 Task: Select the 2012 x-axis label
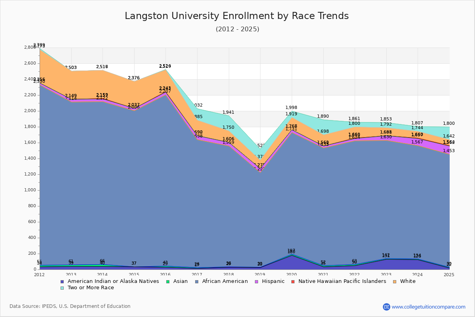pos(40,275)
